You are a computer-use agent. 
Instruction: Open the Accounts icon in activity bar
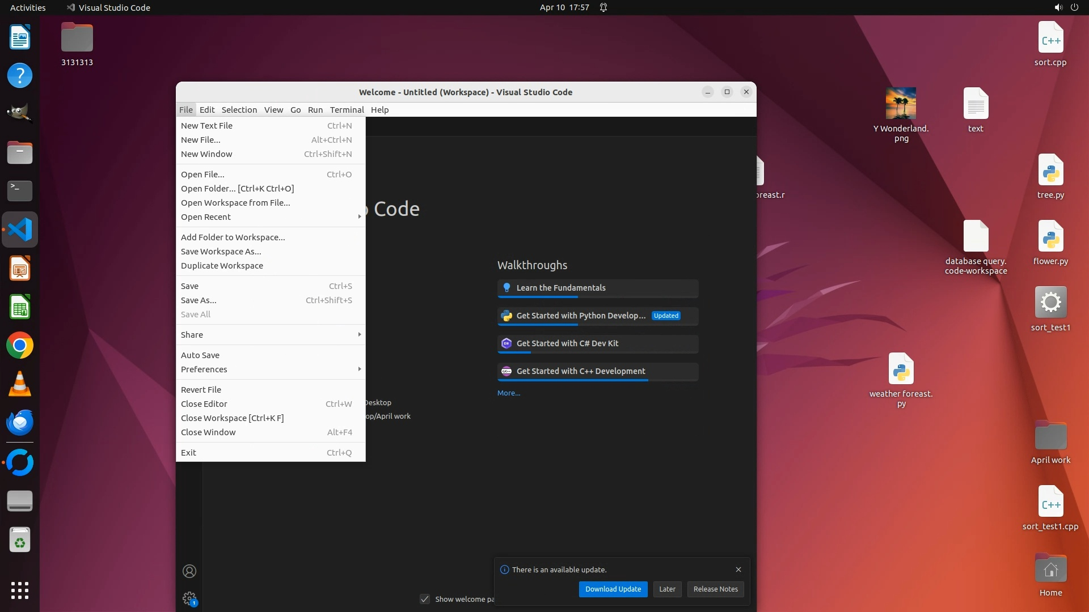[189, 571]
